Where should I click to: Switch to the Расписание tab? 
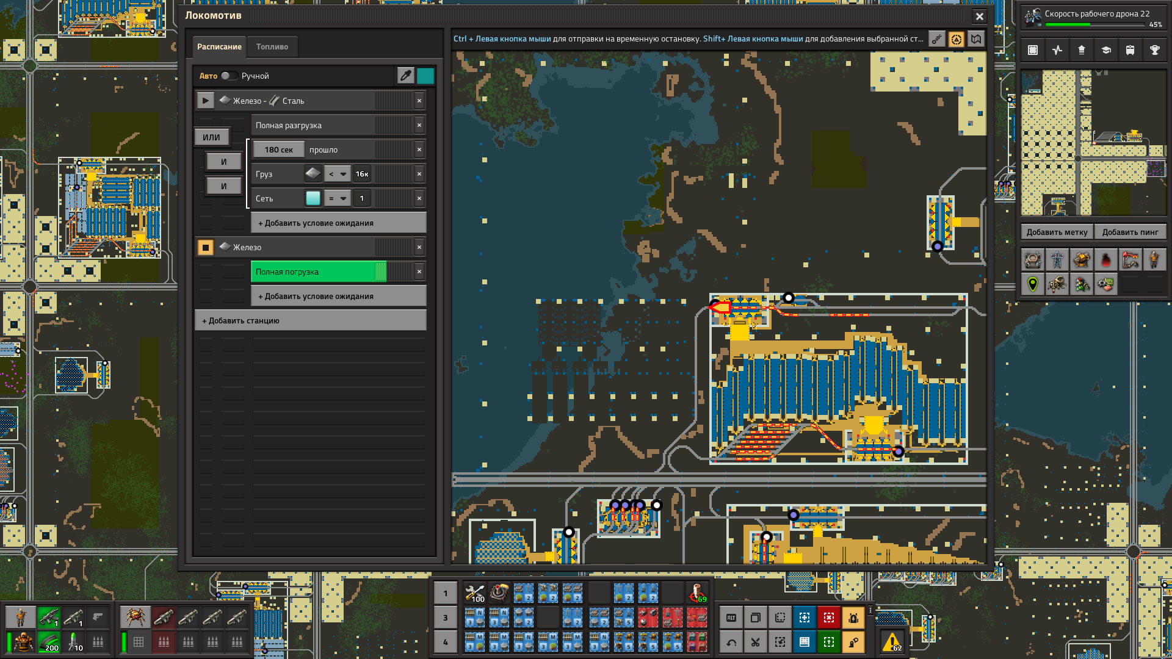pyautogui.click(x=219, y=46)
